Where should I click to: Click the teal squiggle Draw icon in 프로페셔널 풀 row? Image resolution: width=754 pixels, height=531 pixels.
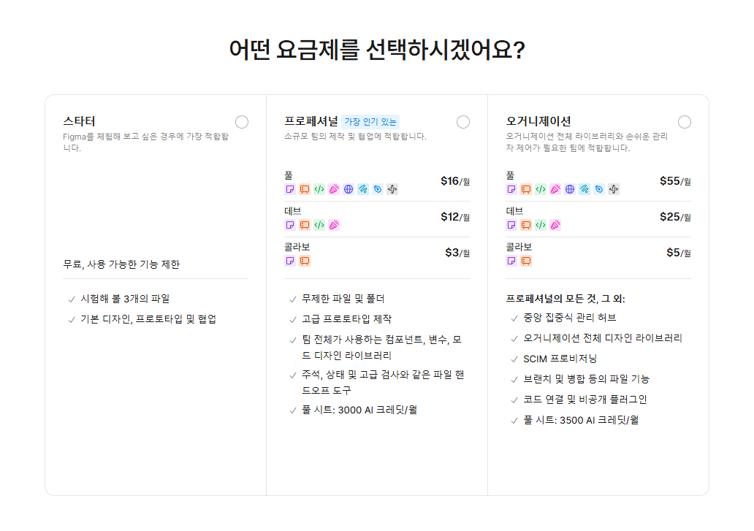coord(363,189)
